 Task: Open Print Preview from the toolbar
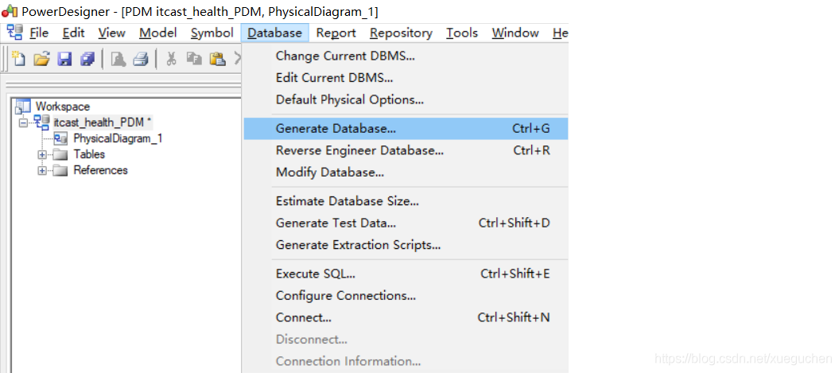point(118,58)
